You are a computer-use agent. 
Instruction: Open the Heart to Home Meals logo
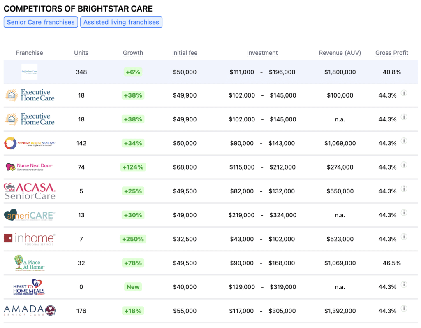(x=30, y=287)
